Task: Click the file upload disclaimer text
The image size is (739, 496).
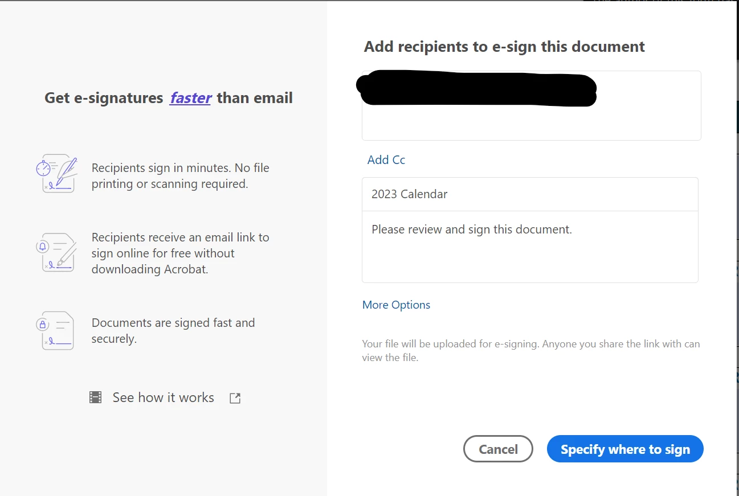Action: pyautogui.click(x=531, y=351)
